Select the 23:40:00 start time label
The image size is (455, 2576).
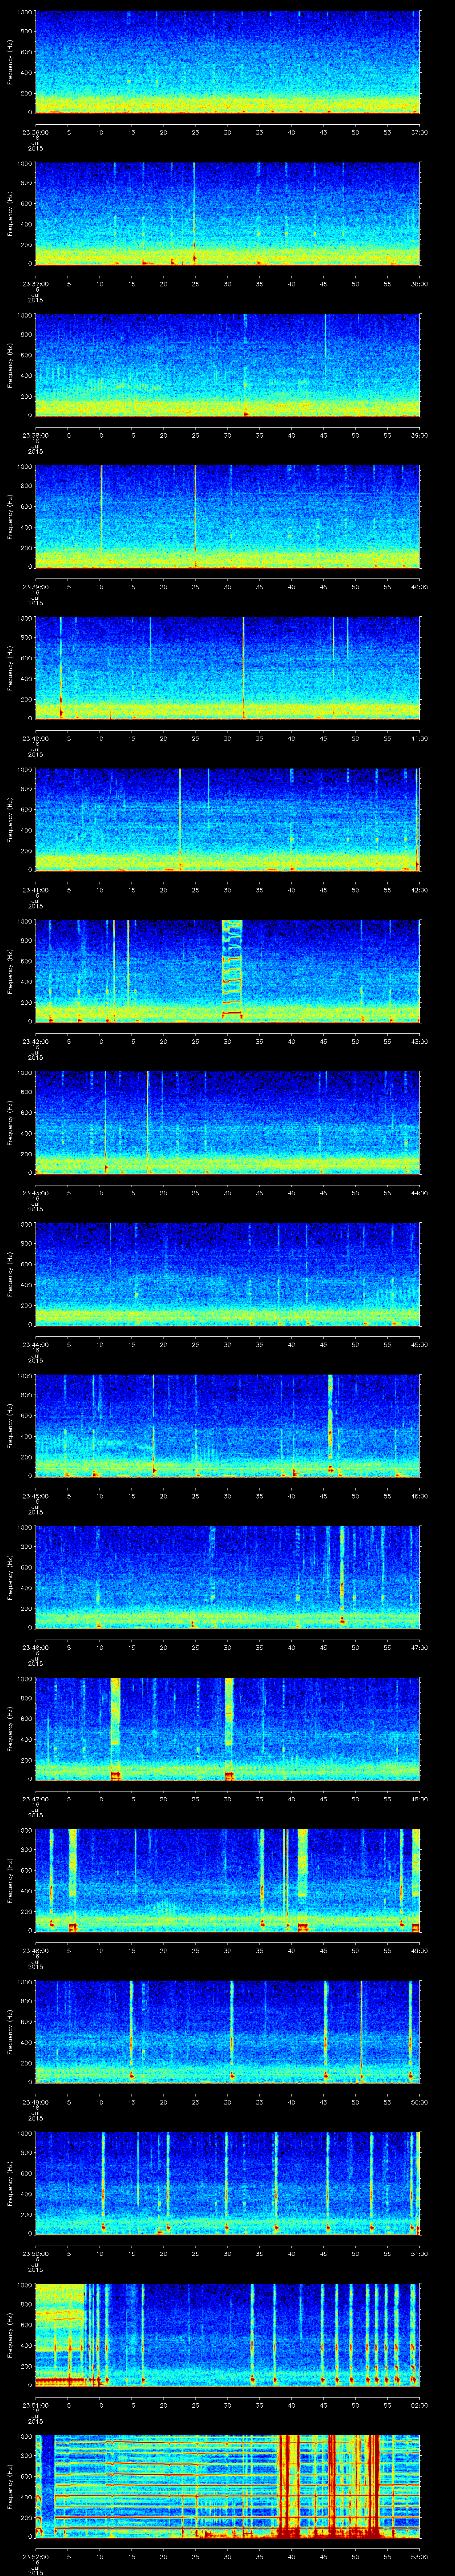pyautogui.click(x=35, y=738)
